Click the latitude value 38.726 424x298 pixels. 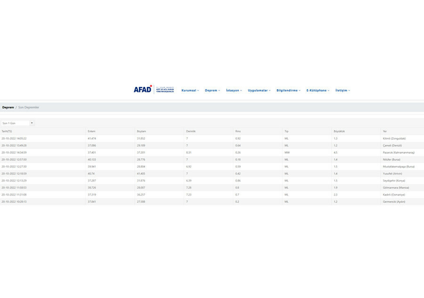(x=92, y=188)
